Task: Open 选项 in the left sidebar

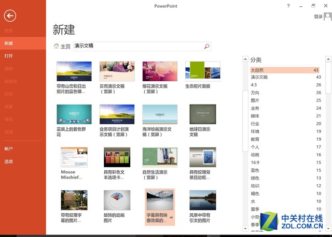Action: tap(9, 161)
